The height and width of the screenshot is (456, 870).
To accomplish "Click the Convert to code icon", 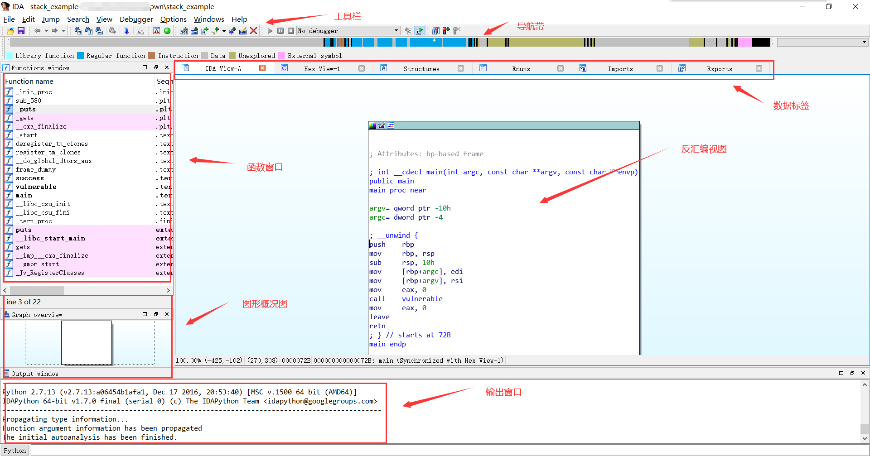I will pos(184,31).
